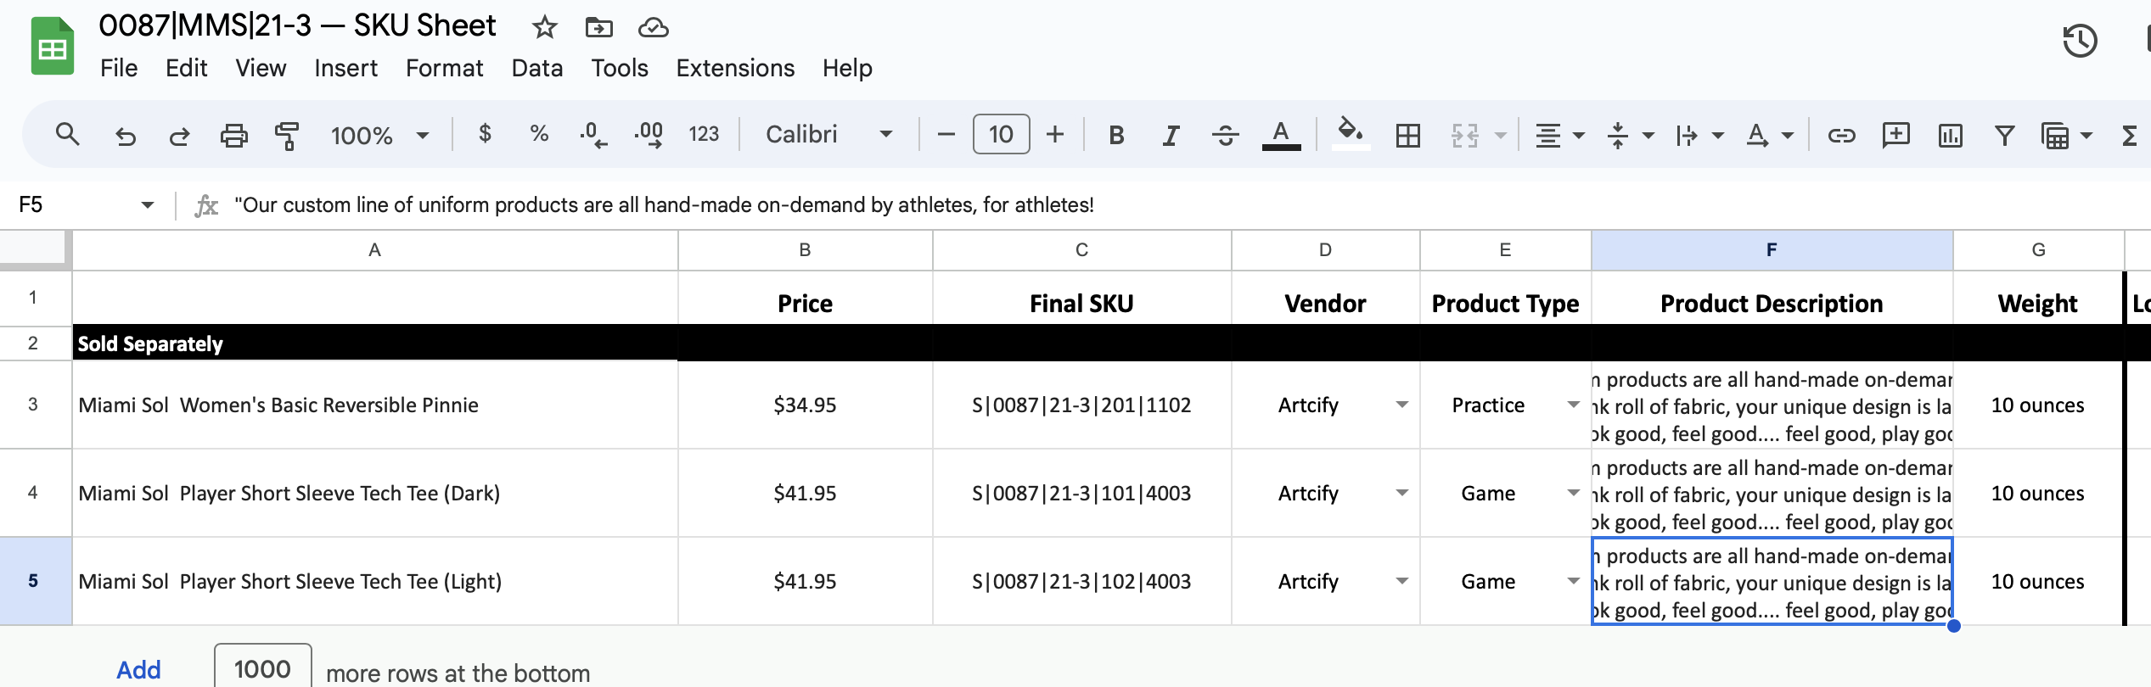Click the Add rows button
2151x687 pixels.
pyautogui.click(x=138, y=669)
